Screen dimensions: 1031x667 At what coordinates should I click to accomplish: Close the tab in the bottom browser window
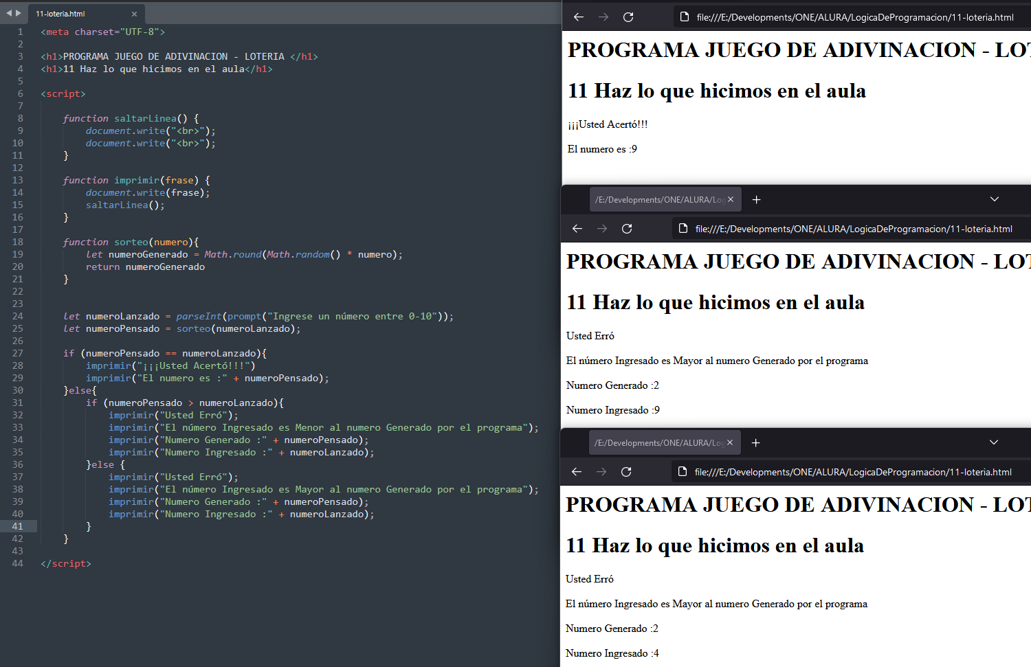click(730, 442)
